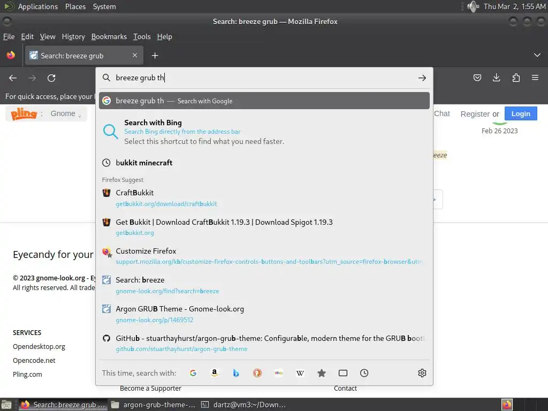The width and height of the screenshot is (548, 411).
Task: Open Opencode.net services link
Action: [34, 360]
